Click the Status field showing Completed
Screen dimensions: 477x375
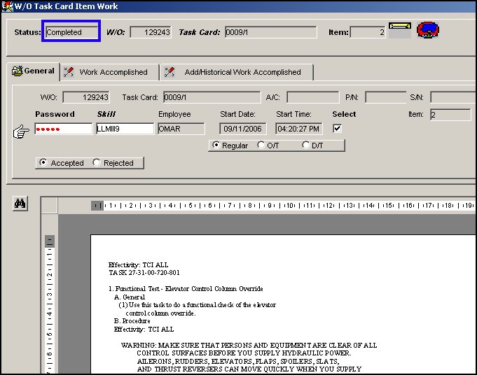(71, 32)
